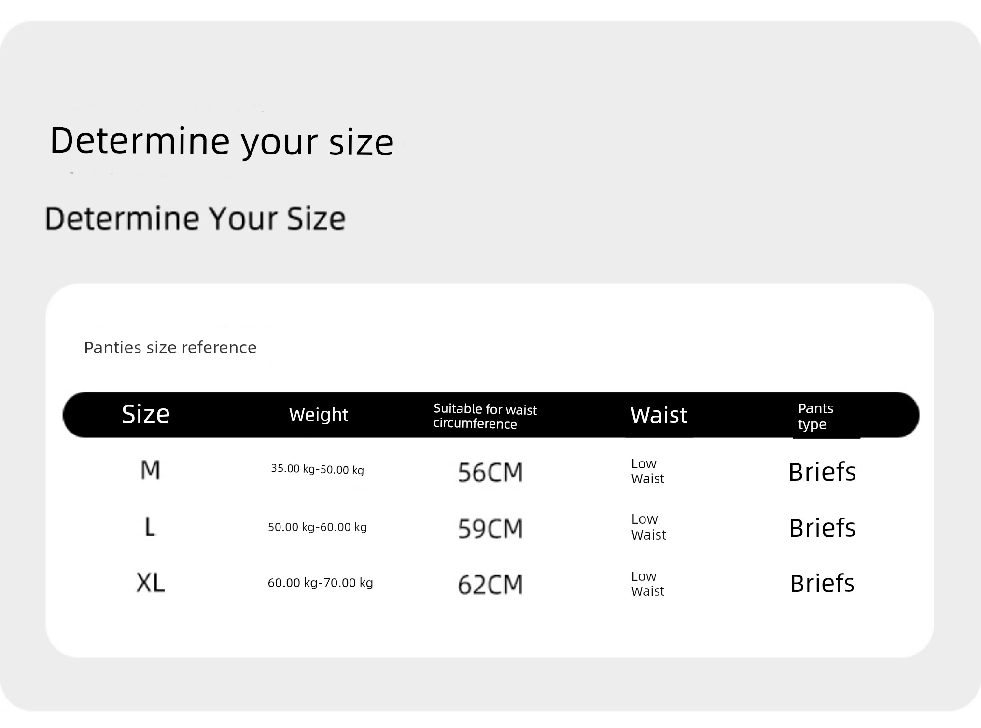Click the 'Determine Your Size' bold subtitle
Viewport: 981px width, 728px height.
(195, 218)
